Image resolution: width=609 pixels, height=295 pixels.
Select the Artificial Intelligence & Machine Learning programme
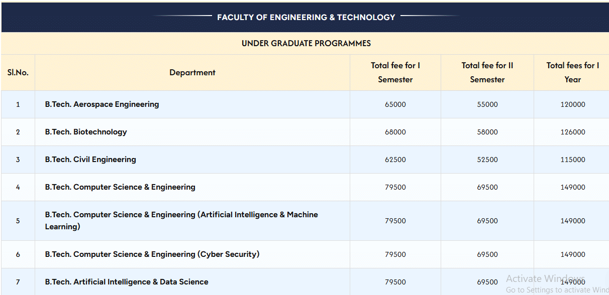click(181, 221)
